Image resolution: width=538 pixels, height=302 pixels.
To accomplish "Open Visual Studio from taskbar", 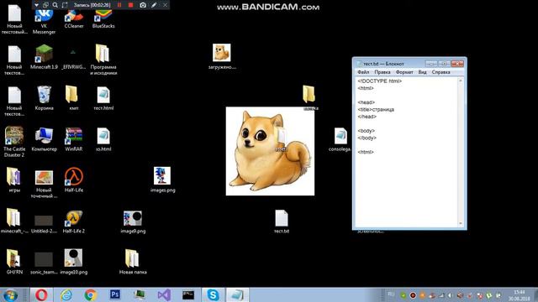I will 164,294.
